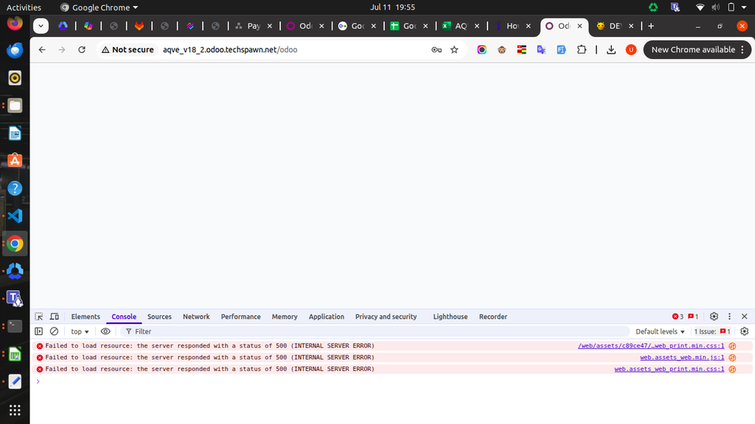Reload the page using the refresh icon
The image size is (755, 424).
pos(82,49)
